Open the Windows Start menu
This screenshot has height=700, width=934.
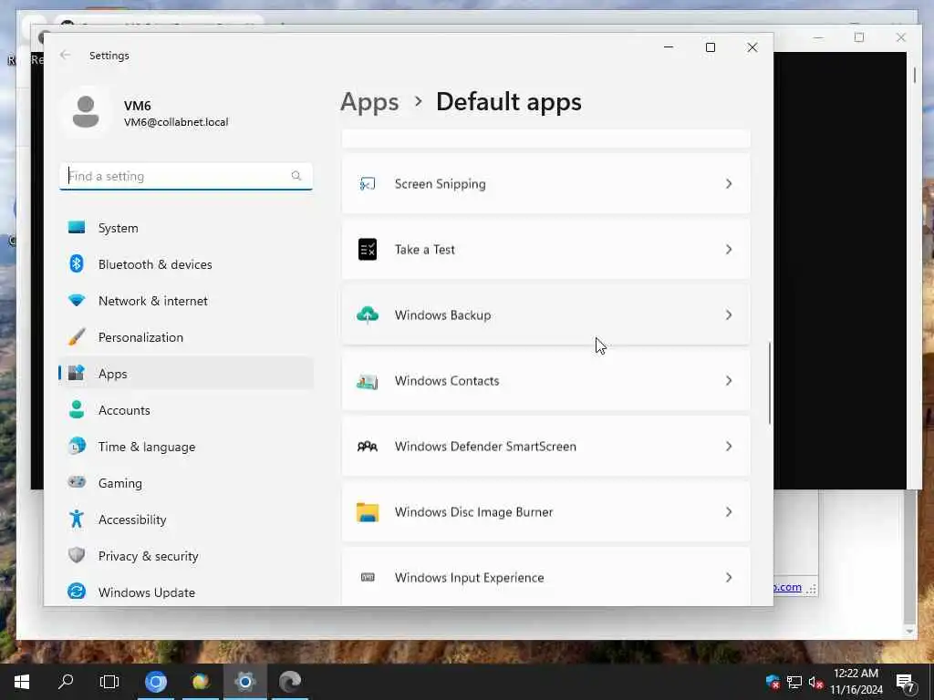point(22,682)
